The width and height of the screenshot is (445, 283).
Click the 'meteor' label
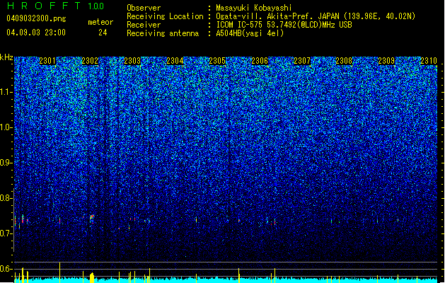tap(100, 22)
